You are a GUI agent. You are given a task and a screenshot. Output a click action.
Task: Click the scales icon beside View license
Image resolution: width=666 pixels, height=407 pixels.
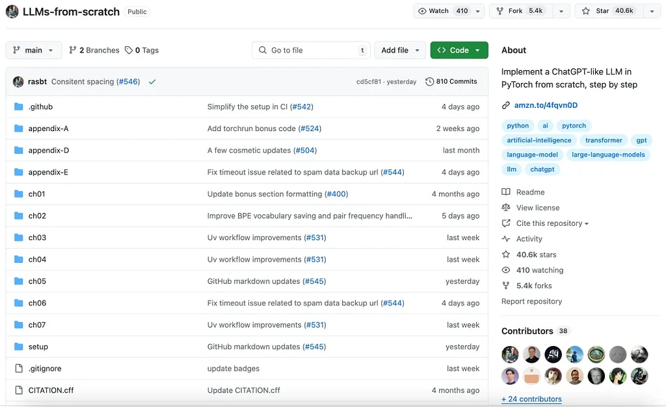click(506, 207)
